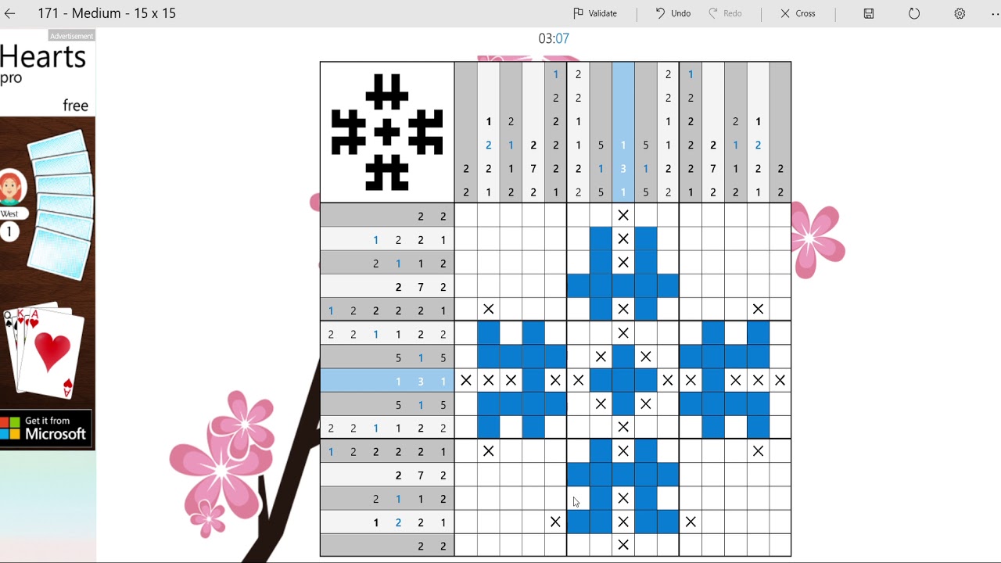Click the greyed Redo button
Viewport: 1001px width, 563px height.
[725, 13]
